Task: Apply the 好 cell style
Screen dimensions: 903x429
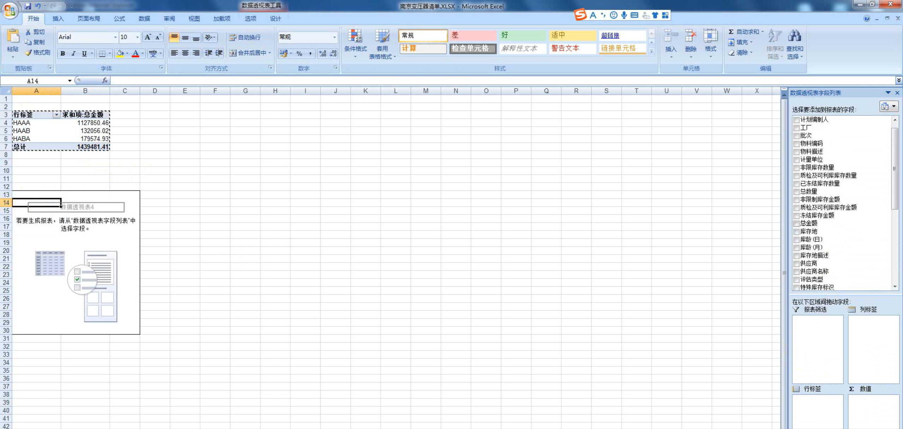Action: 522,35
